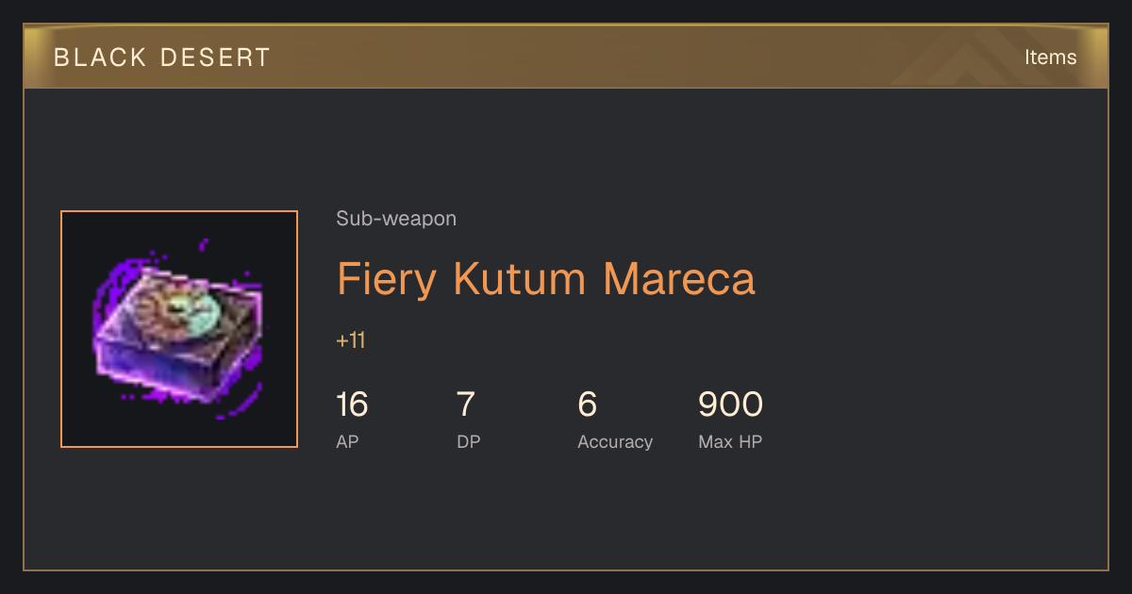Click the AP value 16
1132x594 pixels.
pos(352,404)
